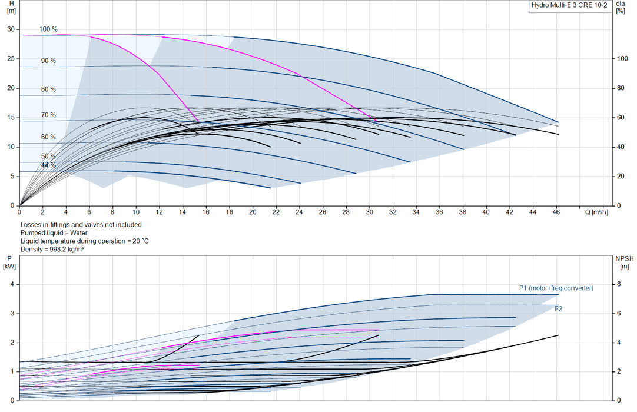637x412 pixels.
Task: Click the 70 % speed curve label
Action: pyautogui.click(x=48, y=115)
